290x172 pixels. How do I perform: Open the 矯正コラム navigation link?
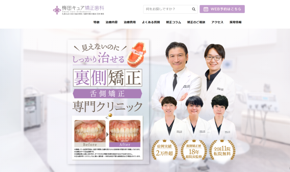174,22
